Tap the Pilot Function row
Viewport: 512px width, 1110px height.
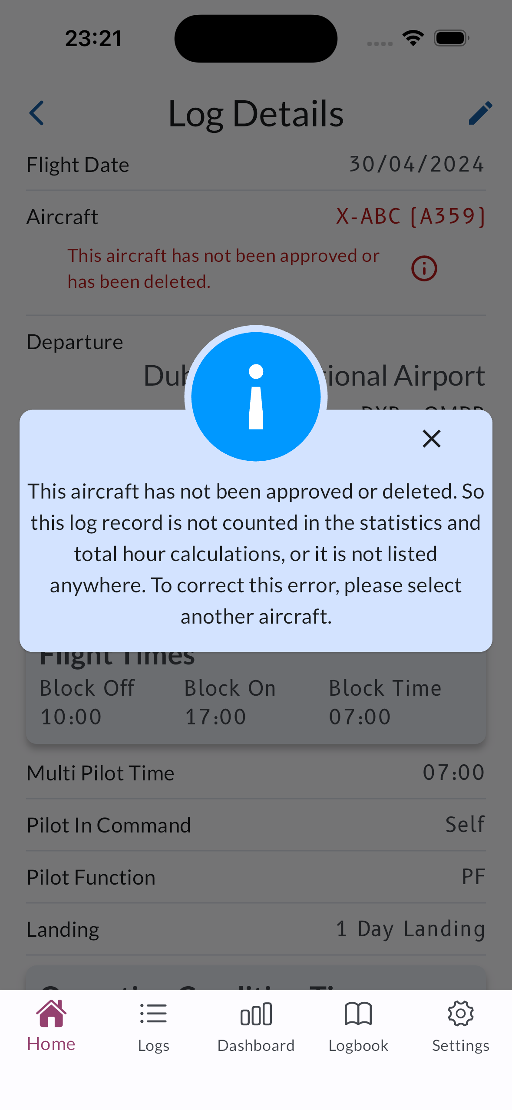[x=256, y=877]
